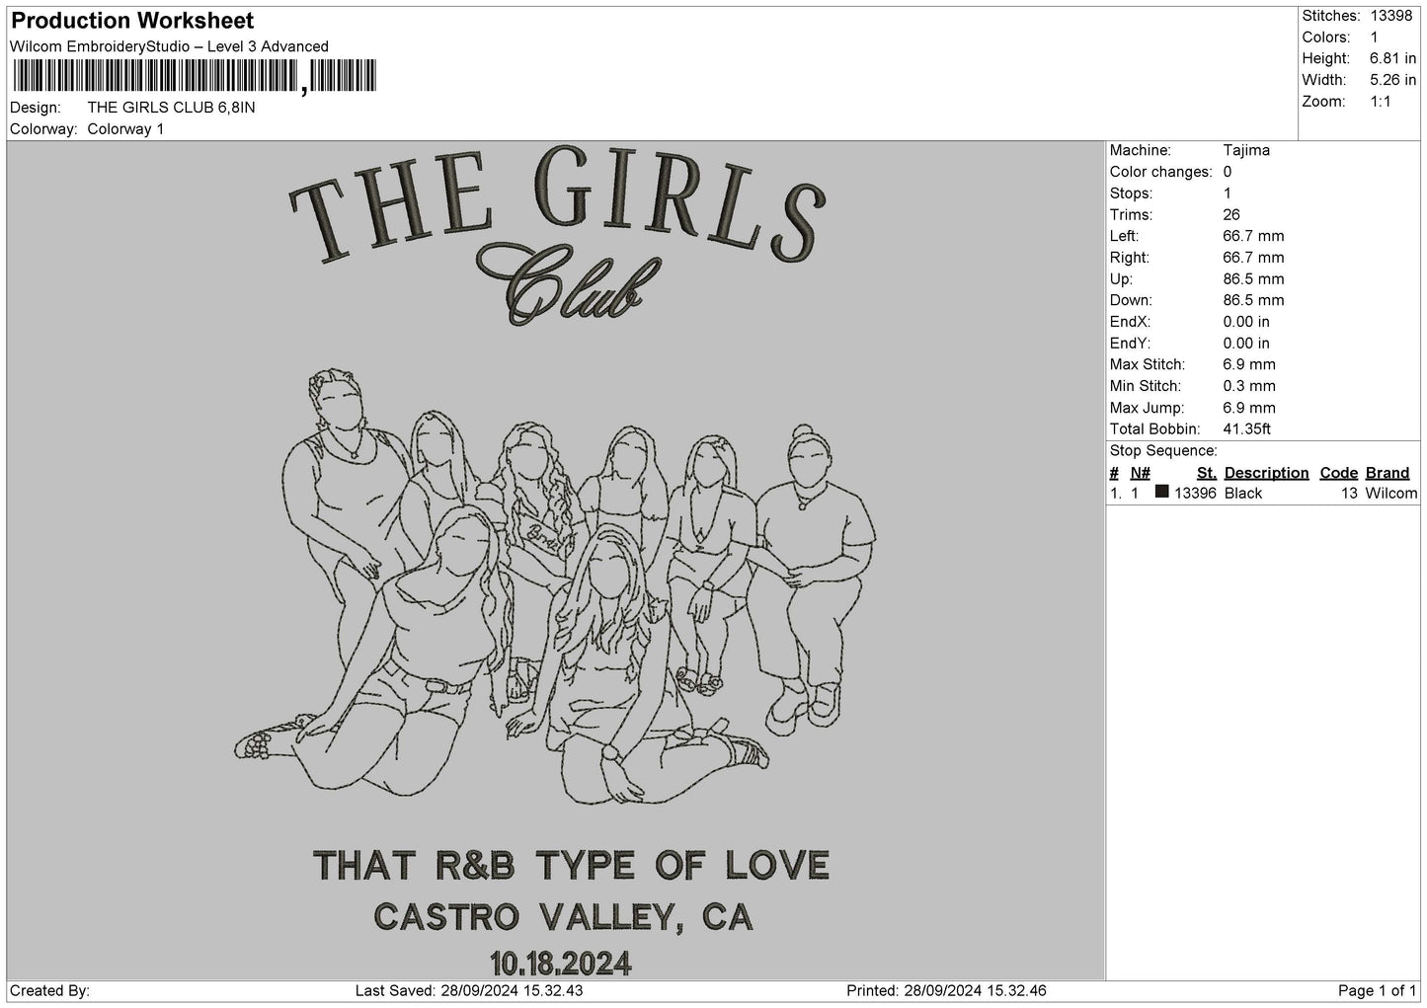Click the 'Stops:' value 1
The height and width of the screenshot is (1008, 1427).
click(1227, 194)
